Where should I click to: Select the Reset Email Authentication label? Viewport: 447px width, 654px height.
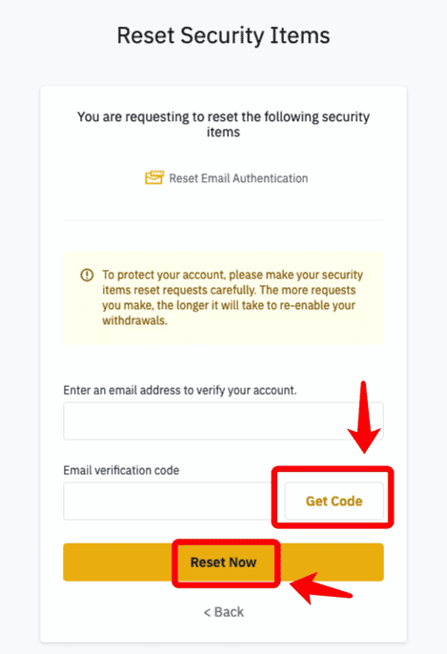[x=238, y=178]
